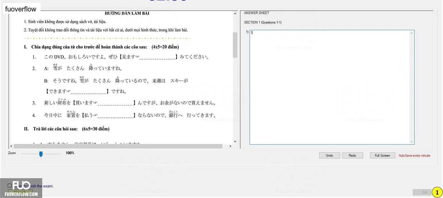Click question 4 sentence with 払う
Viewport: 443px width, 198px height.
(x=130, y=115)
